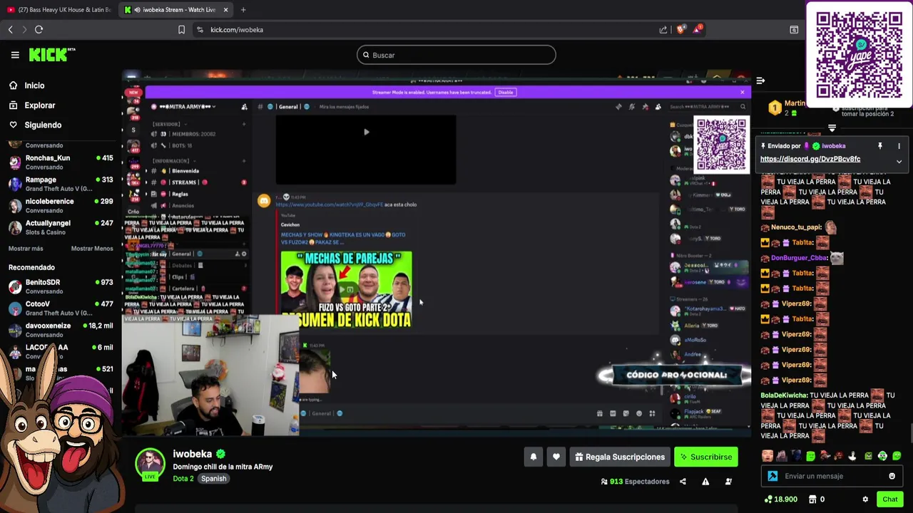Collapse the chat panel with arrow icon
This screenshot has width=913, height=513.
pyautogui.click(x=760, y=81)
